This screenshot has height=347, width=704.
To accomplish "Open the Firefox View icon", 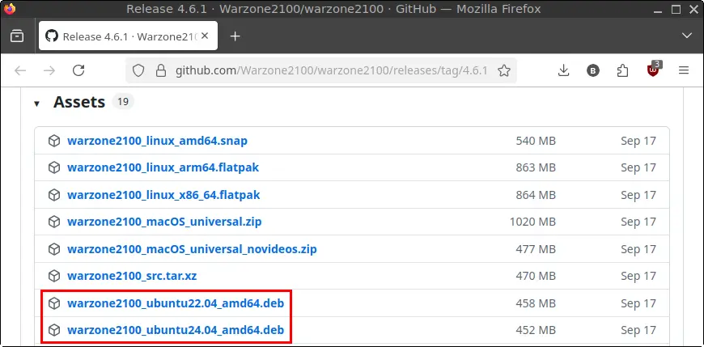I will coord(17,36).
